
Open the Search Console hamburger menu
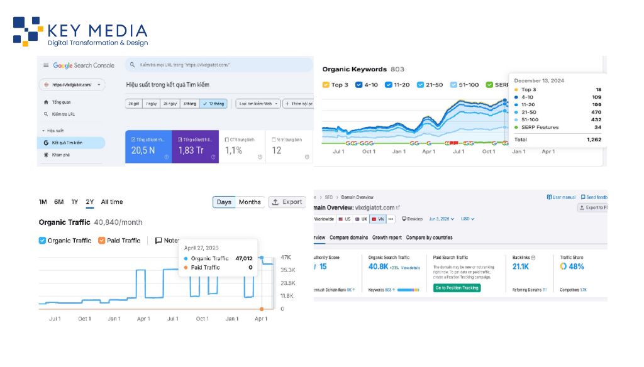46,65
